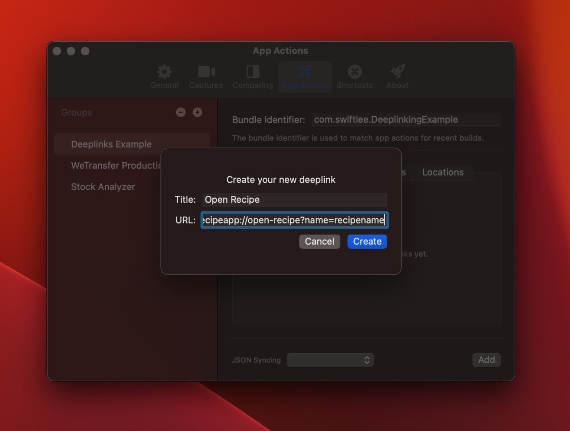Image resolution: width=570 pixels, height=431 pixels.
Task: Click the Create button
Action: (x=367, y=241)
